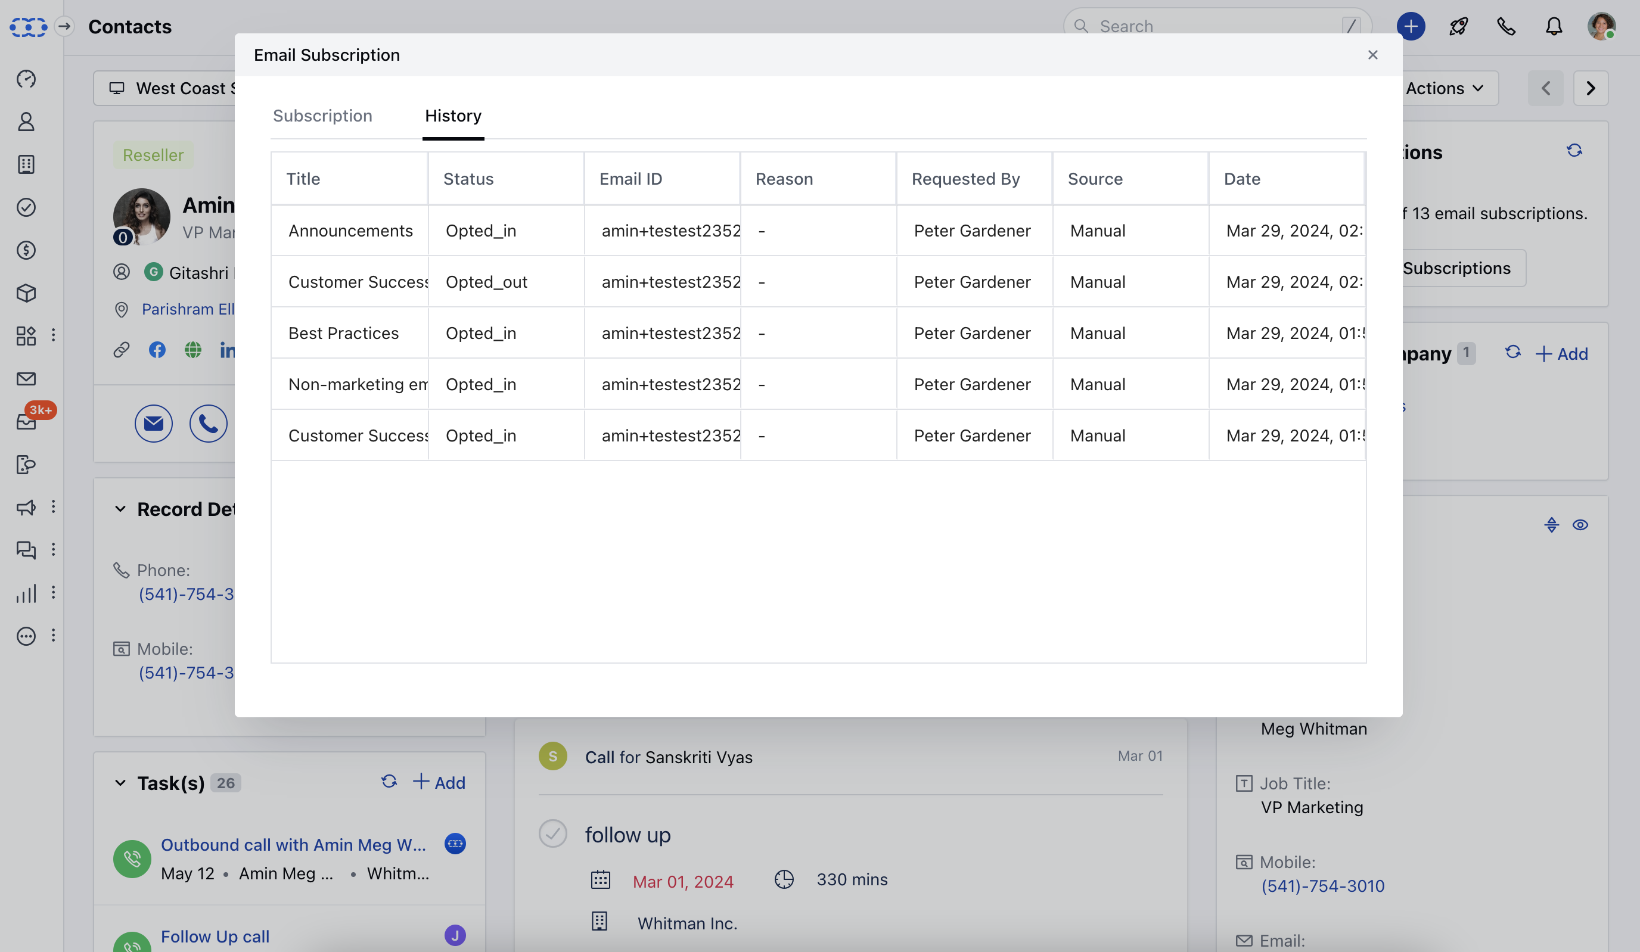The image size is (1640, 952).
Task: Collapse the Task(s) section
Action: click(x=120, y=783)
